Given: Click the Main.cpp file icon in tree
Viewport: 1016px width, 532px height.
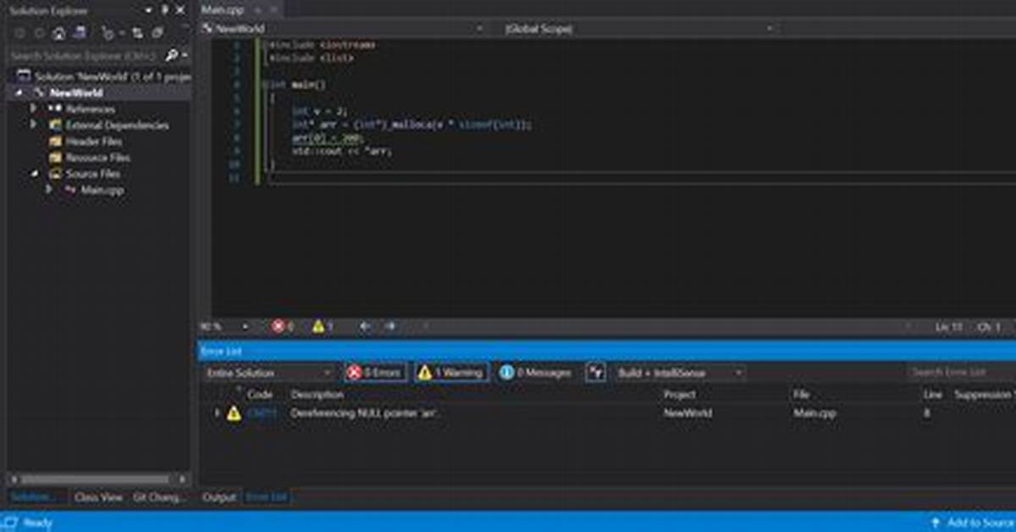Looking at the screenshot, I should point(69,190).
